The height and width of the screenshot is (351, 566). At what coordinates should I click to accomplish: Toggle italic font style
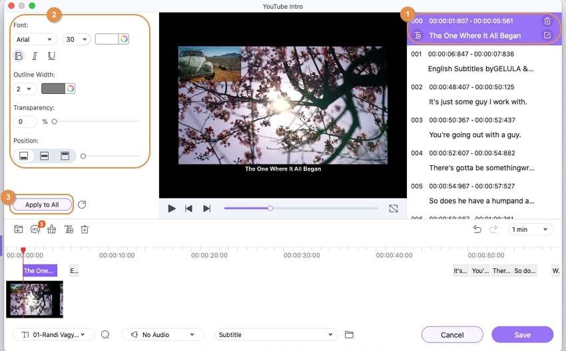tap(35, 56)
